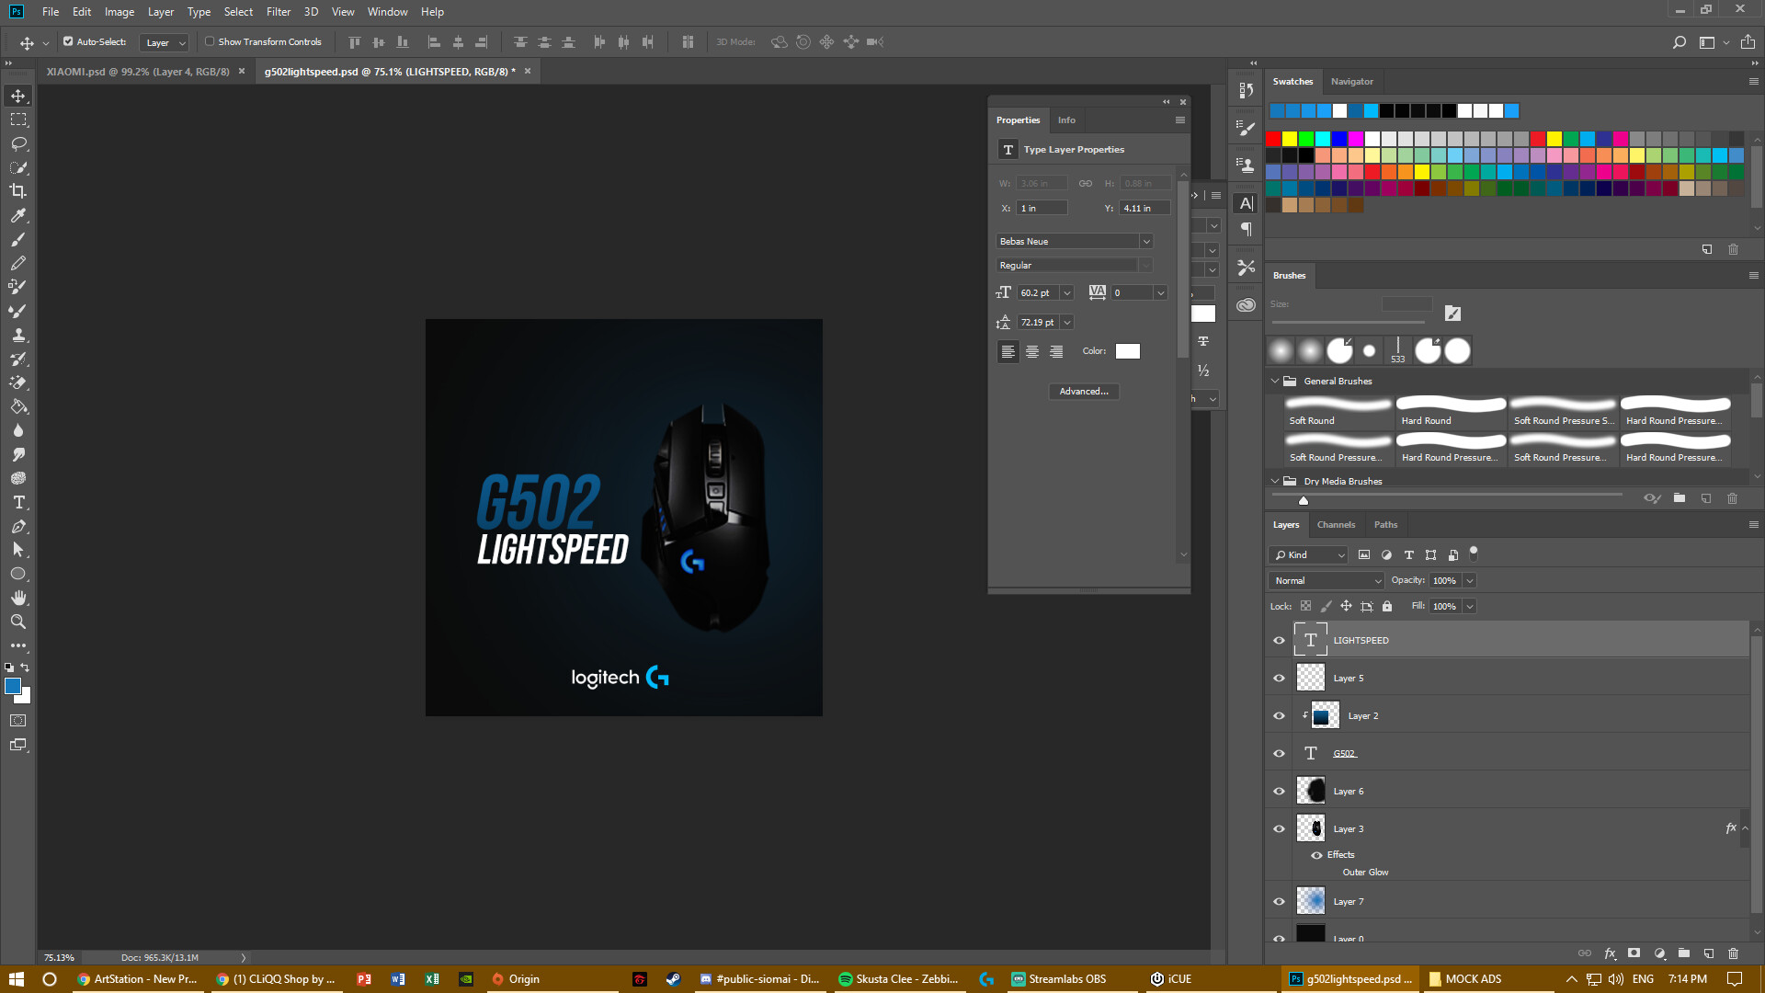This screenshot has height=993, width=1765.
Task: Hide the Layer 5 layer
Action: [1279, 678]
